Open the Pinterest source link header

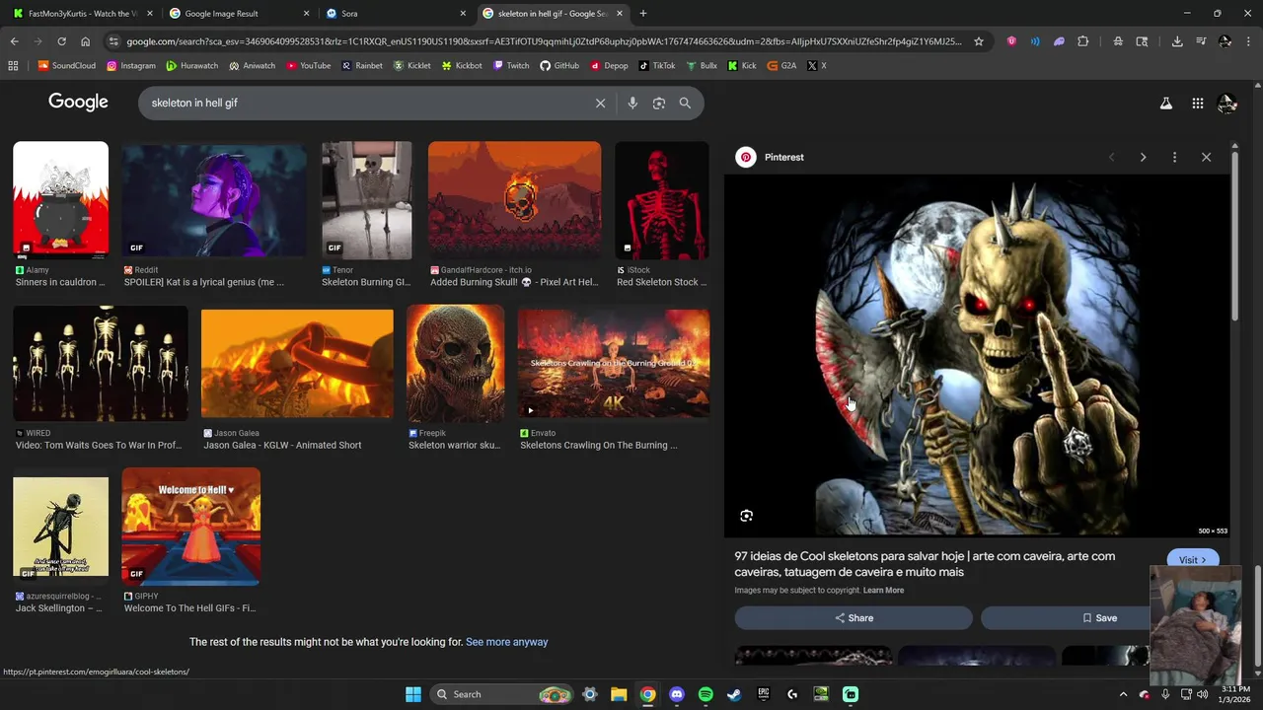tap(772, 157)
